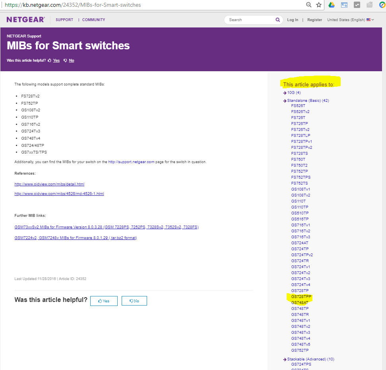Select the GS108Tv1 model link
The height and width of the screenshot is (370, 386).
[301, 189]
